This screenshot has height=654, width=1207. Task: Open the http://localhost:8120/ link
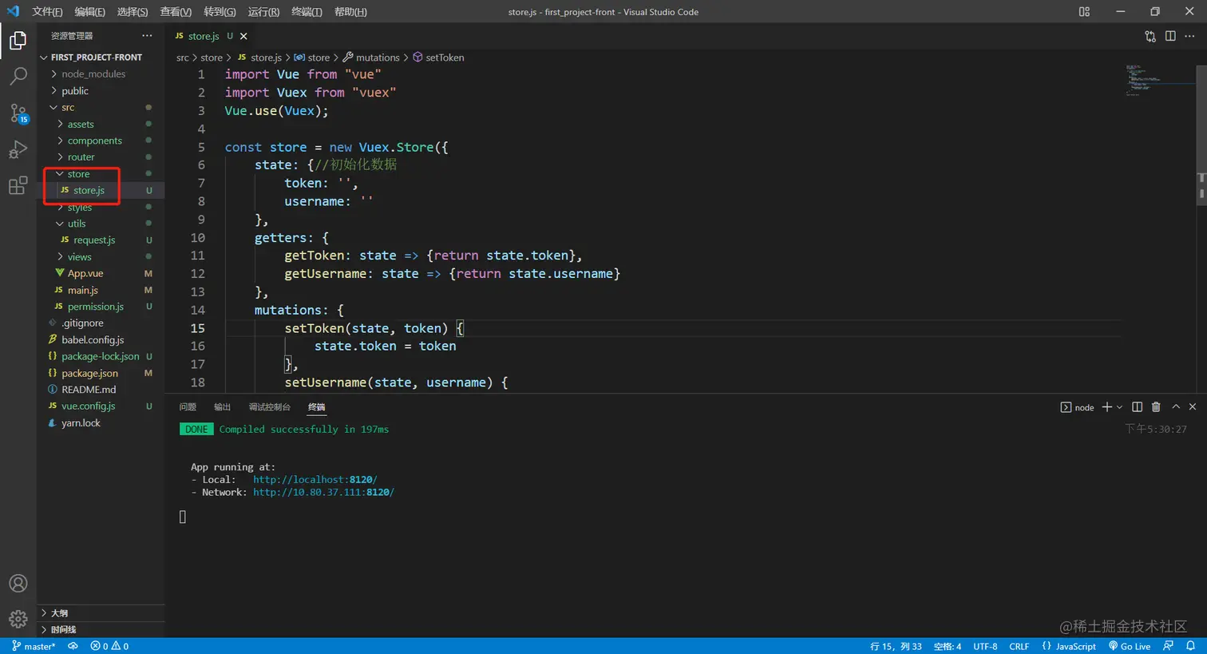tap(315, 480)
